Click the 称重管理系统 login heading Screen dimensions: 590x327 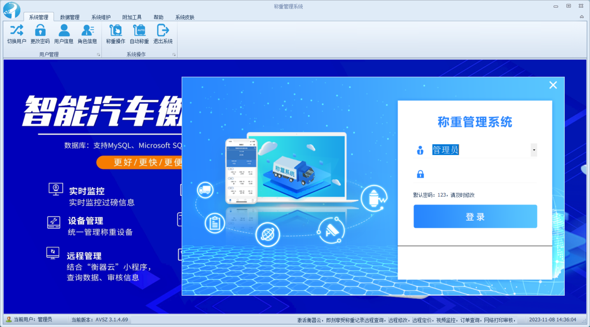coord(475,122)
